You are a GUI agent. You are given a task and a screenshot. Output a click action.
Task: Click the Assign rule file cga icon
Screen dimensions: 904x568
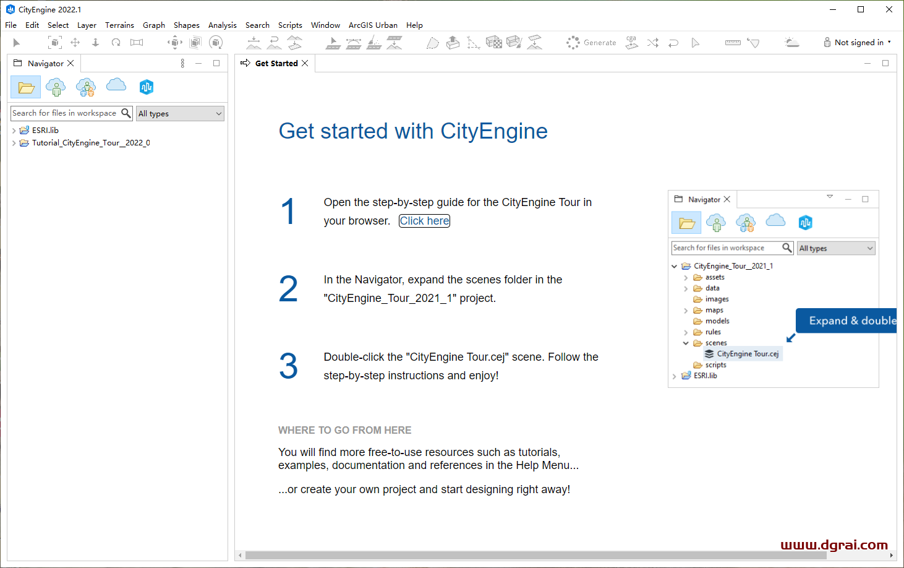631,43
